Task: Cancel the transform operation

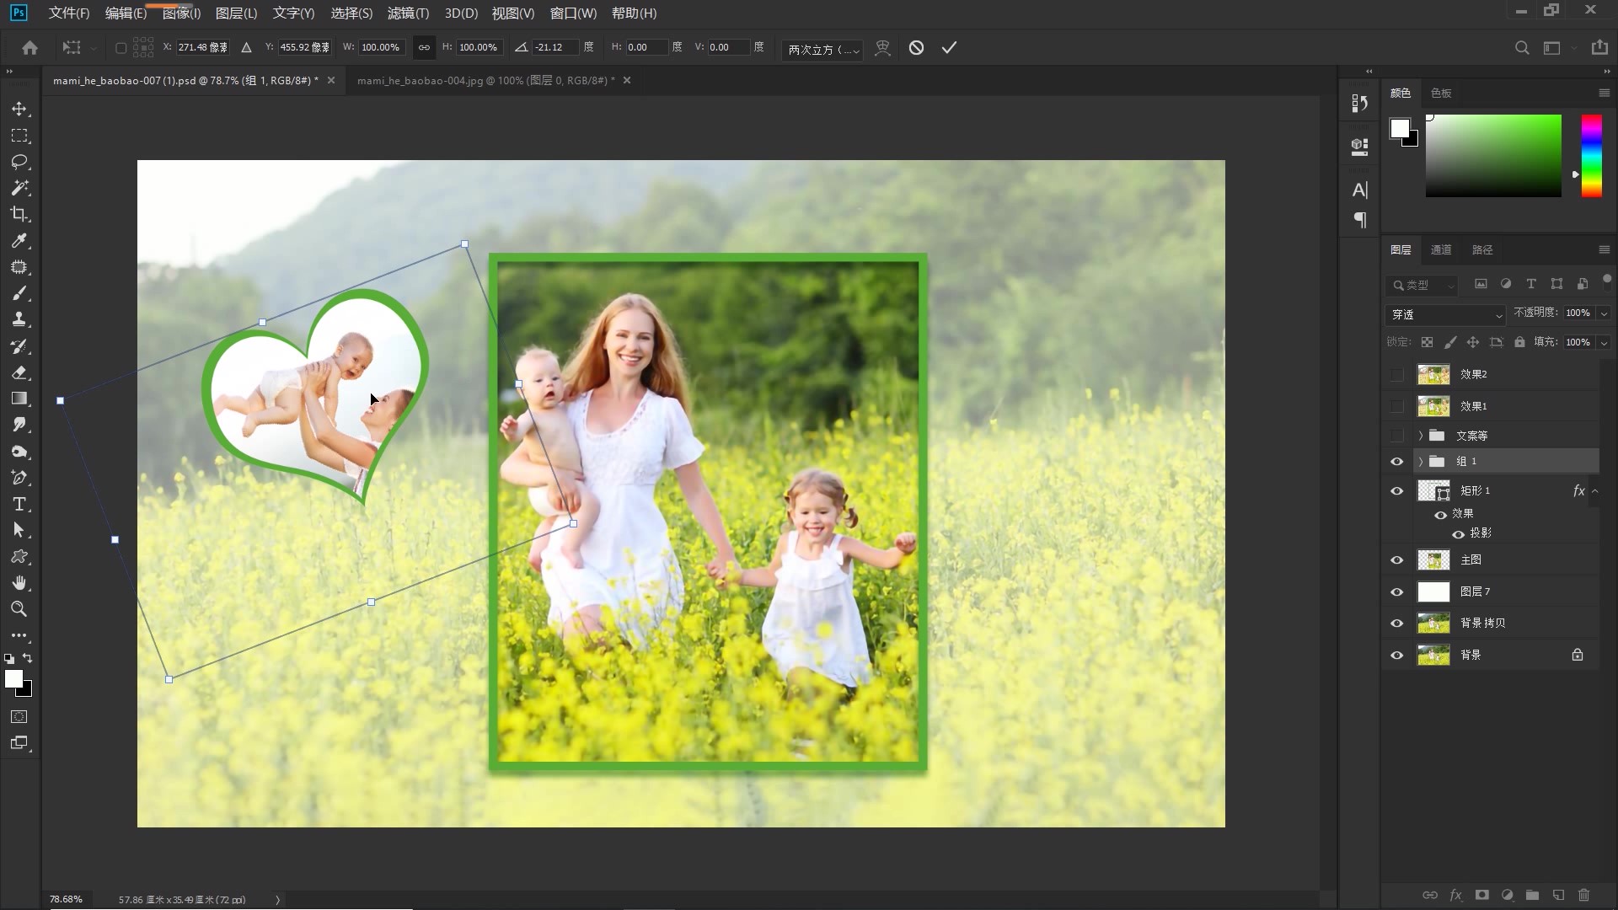Action: coord(916,48)
